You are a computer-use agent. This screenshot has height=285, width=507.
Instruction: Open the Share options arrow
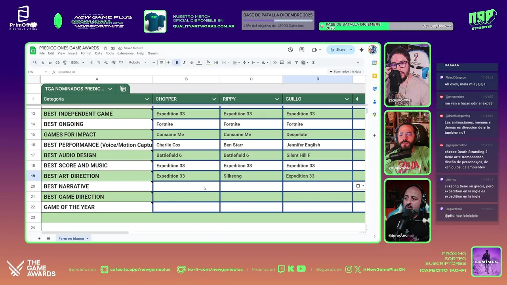[x=351, y=49]
